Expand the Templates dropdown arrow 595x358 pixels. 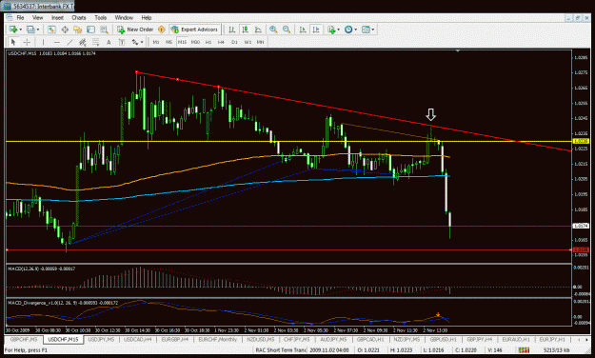[373, 30]
